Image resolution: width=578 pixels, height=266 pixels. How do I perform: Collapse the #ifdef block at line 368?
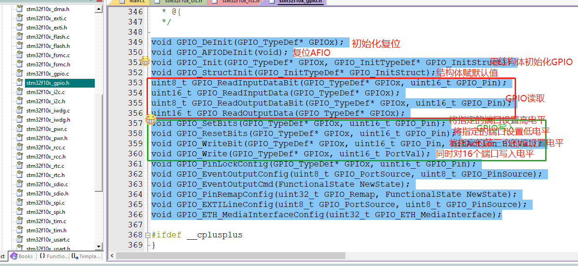point(148,235)
